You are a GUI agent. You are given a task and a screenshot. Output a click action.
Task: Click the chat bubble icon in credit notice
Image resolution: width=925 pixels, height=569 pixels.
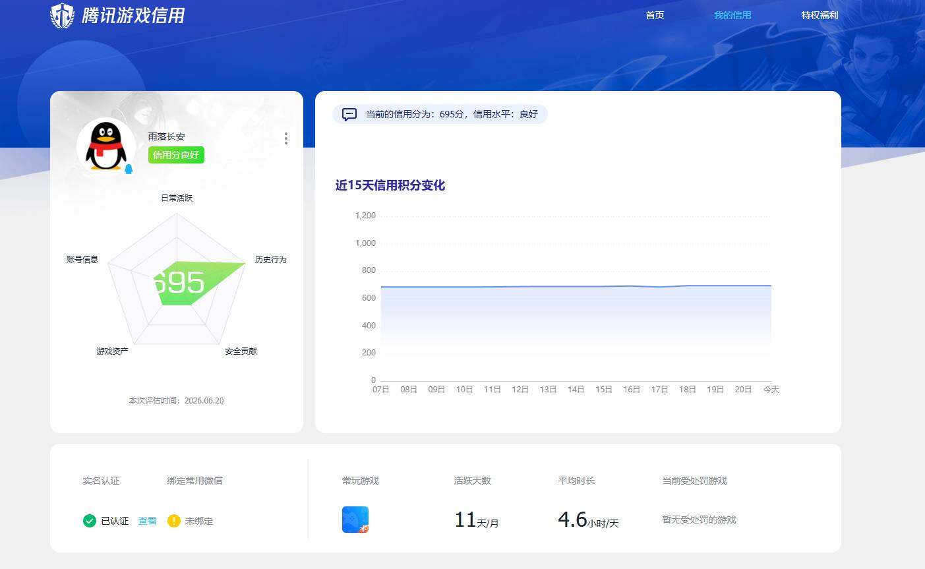349,115
